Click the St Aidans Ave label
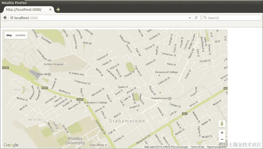The width and height of the screenshot is (263, 149). [x=77, y=73]
